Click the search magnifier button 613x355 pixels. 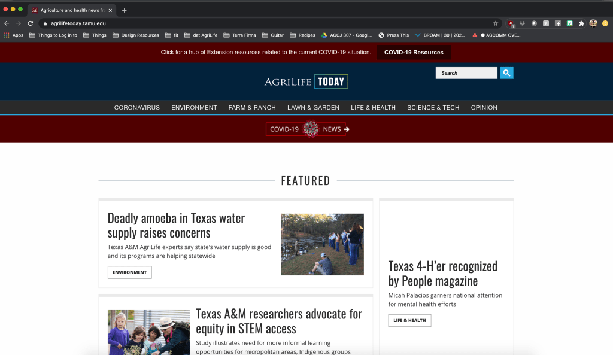coord(506,73)
